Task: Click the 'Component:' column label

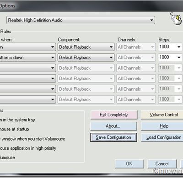Action: coord(69,40)
